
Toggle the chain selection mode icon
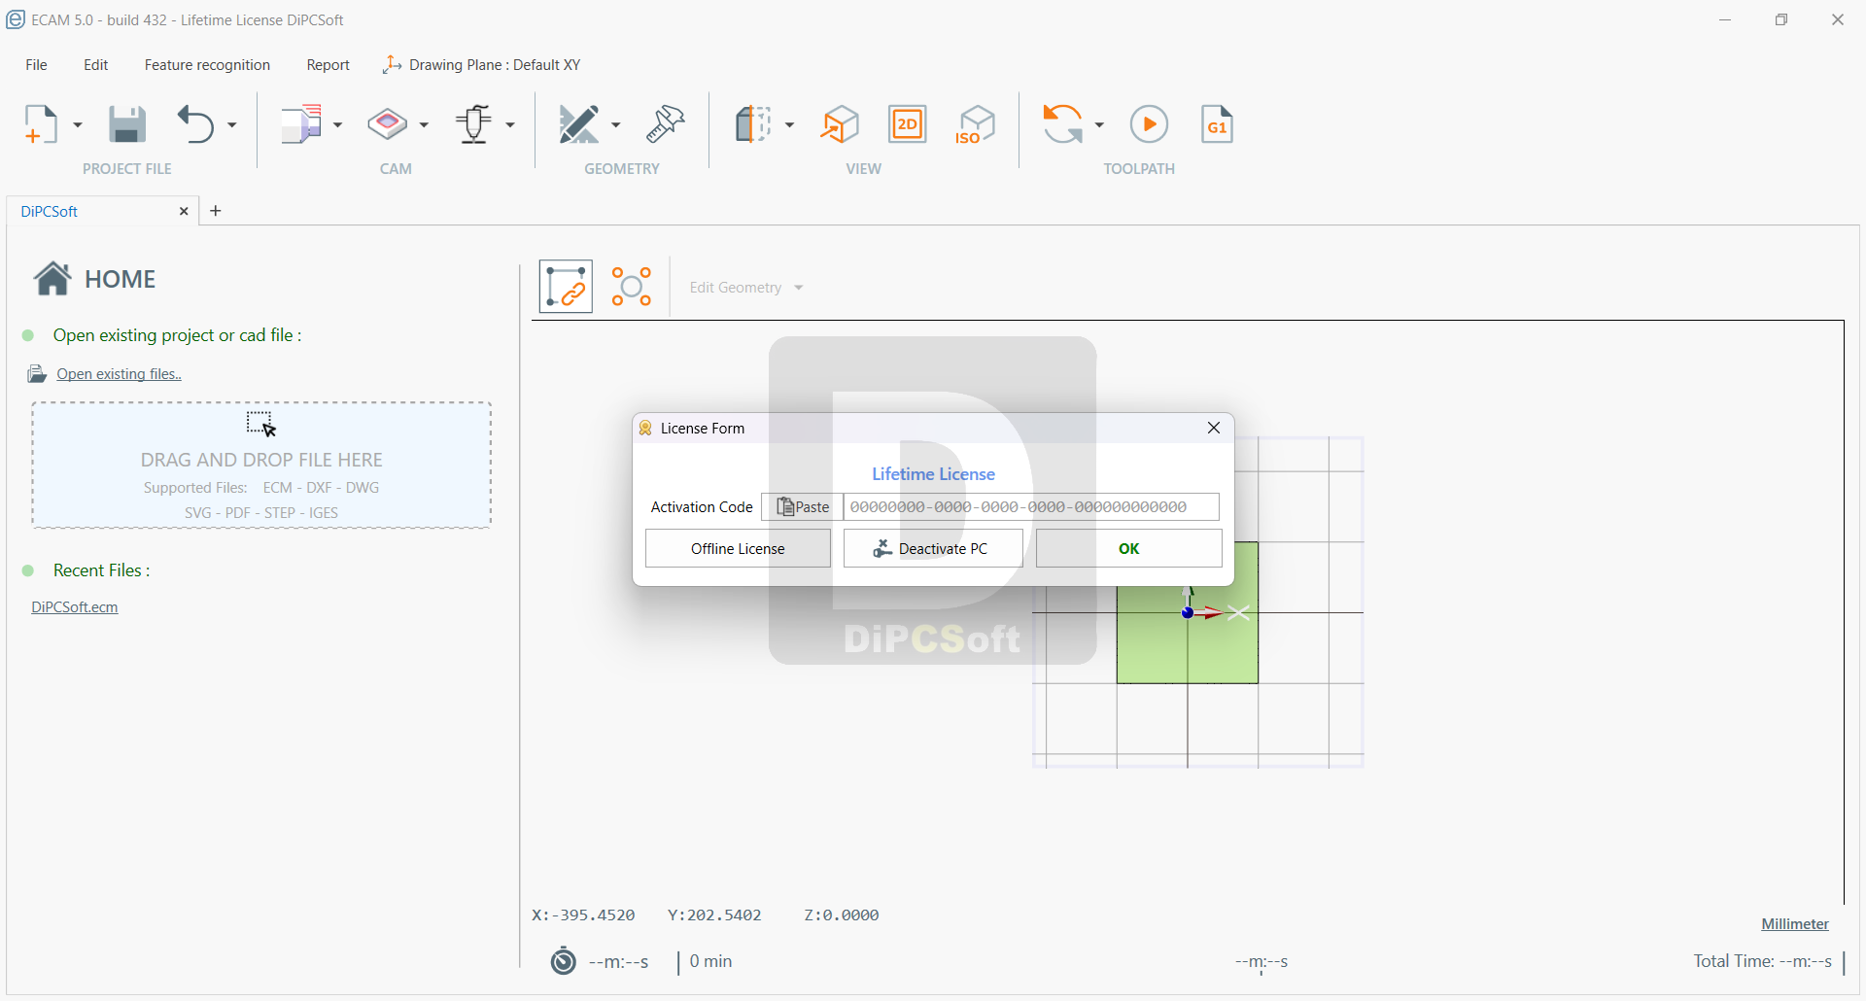click(x=566, y=287)
